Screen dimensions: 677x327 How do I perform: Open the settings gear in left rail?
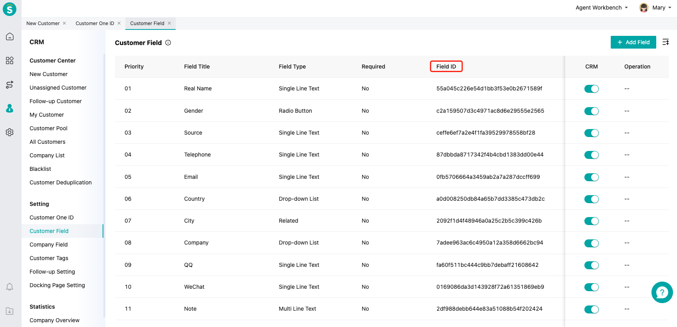[10, 132]
